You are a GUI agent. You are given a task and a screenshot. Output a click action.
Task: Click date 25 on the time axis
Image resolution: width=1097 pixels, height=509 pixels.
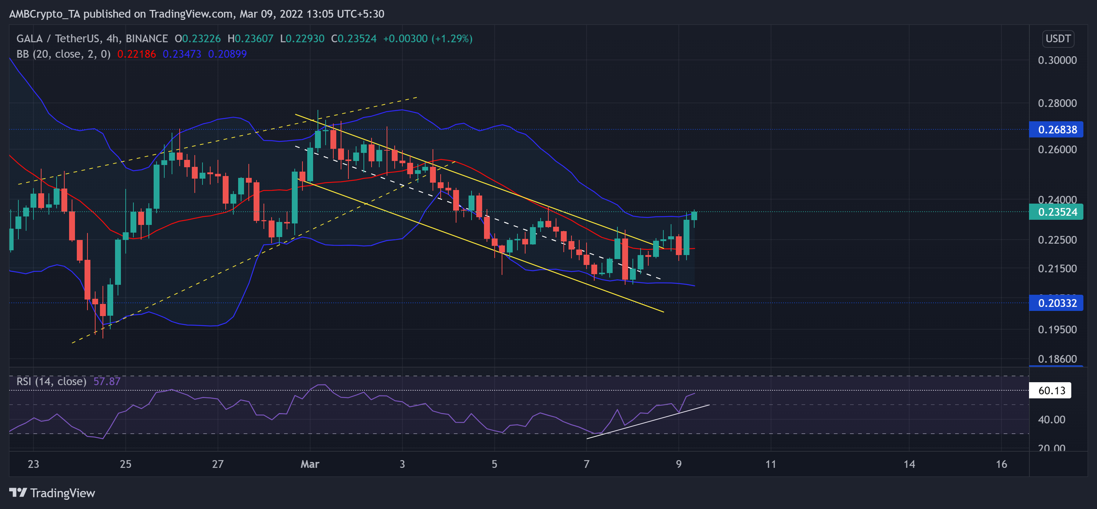pyautogui.click(x=126, y=464)
